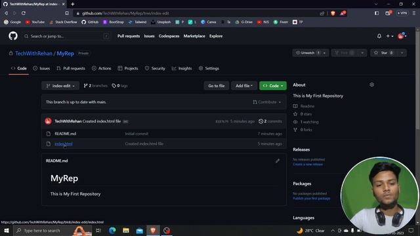Click the Brave shield icon
The image size is (420, 236).
pos(333,13)
